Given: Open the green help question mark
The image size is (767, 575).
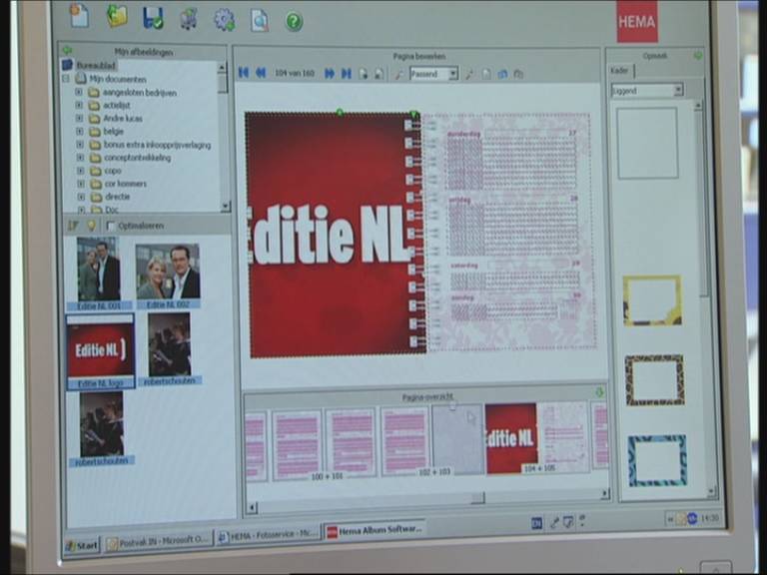Looking at the screenshot, I should coord(294,21).
